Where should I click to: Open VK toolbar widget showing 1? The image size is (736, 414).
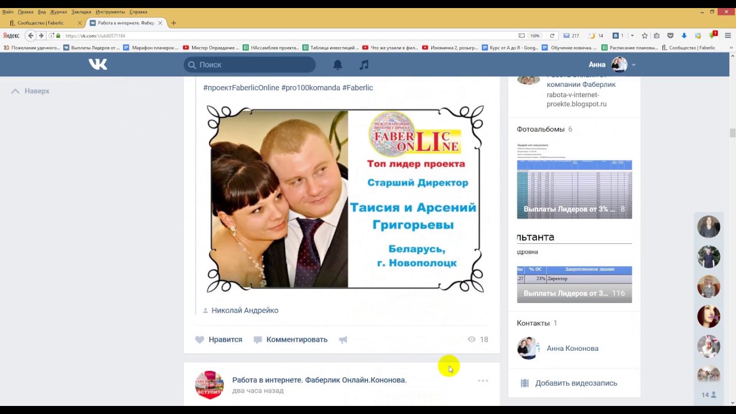point(618,36)
